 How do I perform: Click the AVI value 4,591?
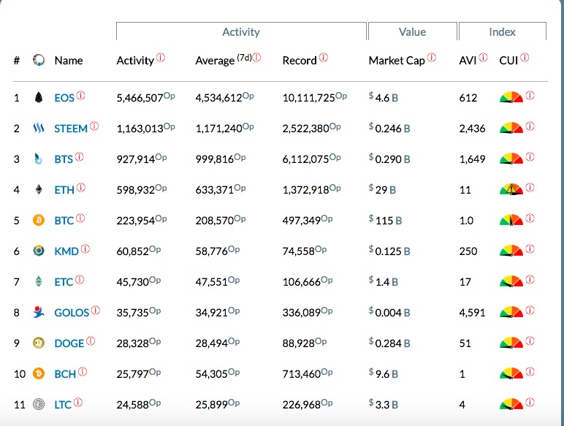[x=472, y=312]
